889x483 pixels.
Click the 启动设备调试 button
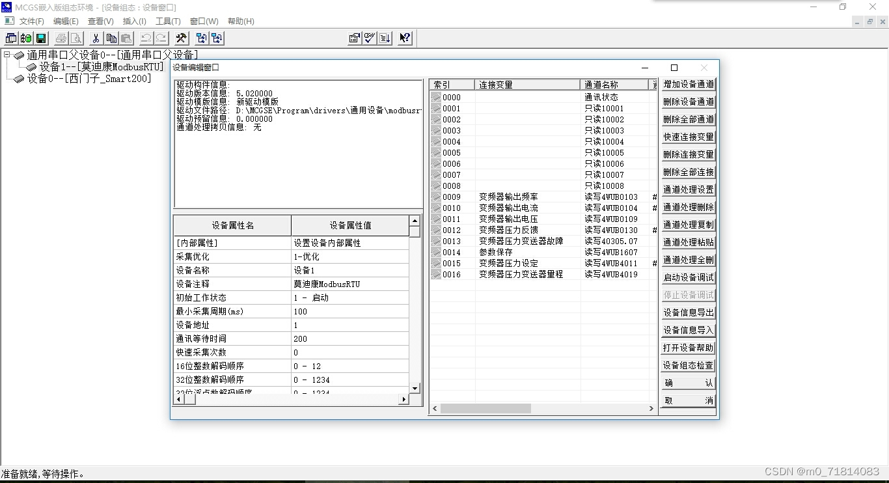[689, 278]
